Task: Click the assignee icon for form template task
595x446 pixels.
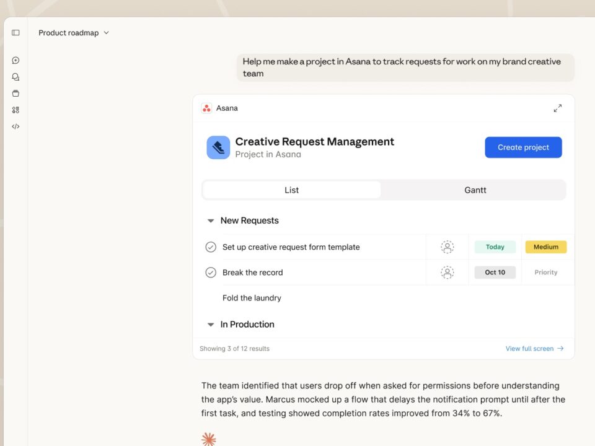Action: click(447, 247)
